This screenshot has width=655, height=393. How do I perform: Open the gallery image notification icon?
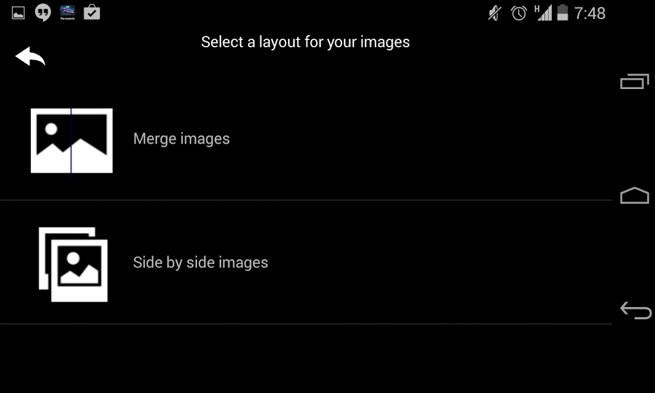[18, 13]
